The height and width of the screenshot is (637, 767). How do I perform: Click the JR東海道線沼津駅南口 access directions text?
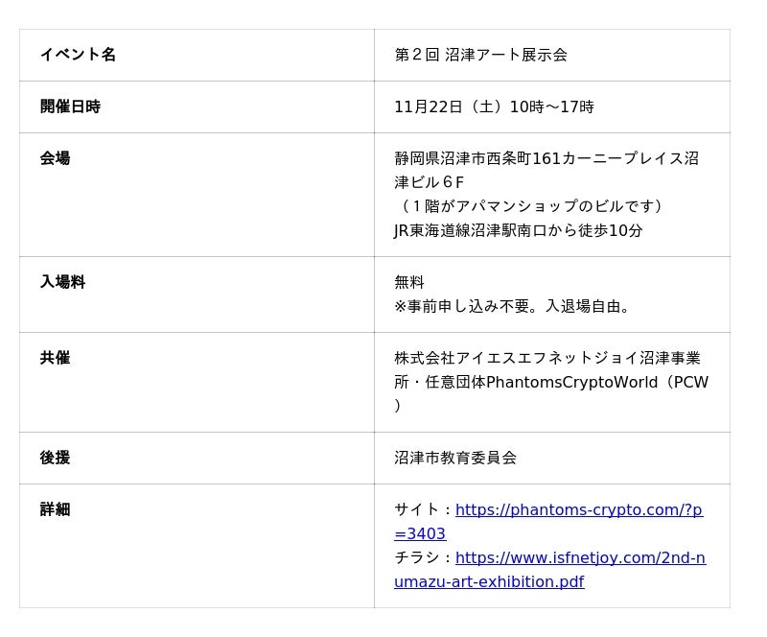[518, 230]
